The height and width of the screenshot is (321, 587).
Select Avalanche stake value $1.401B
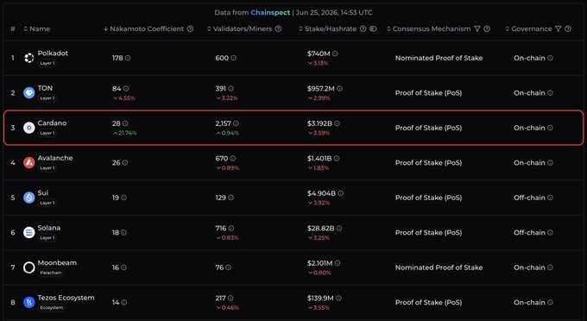(x=319, y=159)
